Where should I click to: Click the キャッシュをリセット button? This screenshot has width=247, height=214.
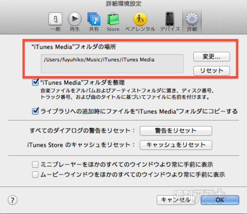click(176, 145)
